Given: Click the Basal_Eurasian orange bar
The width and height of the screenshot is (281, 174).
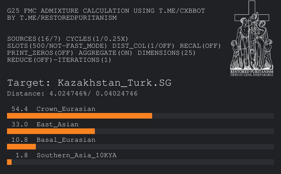Looking at the screenshot, I should pos(21,147).
